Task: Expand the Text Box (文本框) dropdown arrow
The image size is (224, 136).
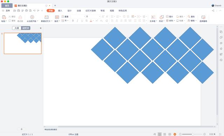Action: 156,21
